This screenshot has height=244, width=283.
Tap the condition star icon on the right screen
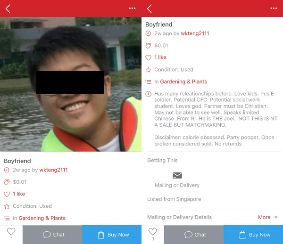point(148,70)
